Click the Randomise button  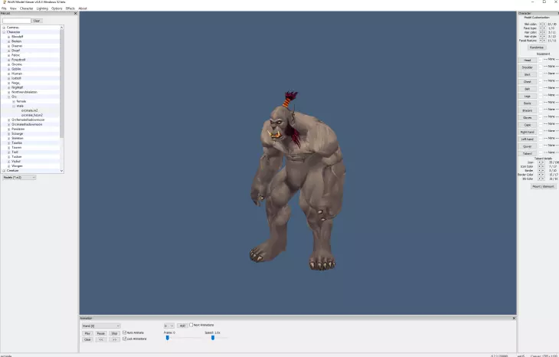536,47
